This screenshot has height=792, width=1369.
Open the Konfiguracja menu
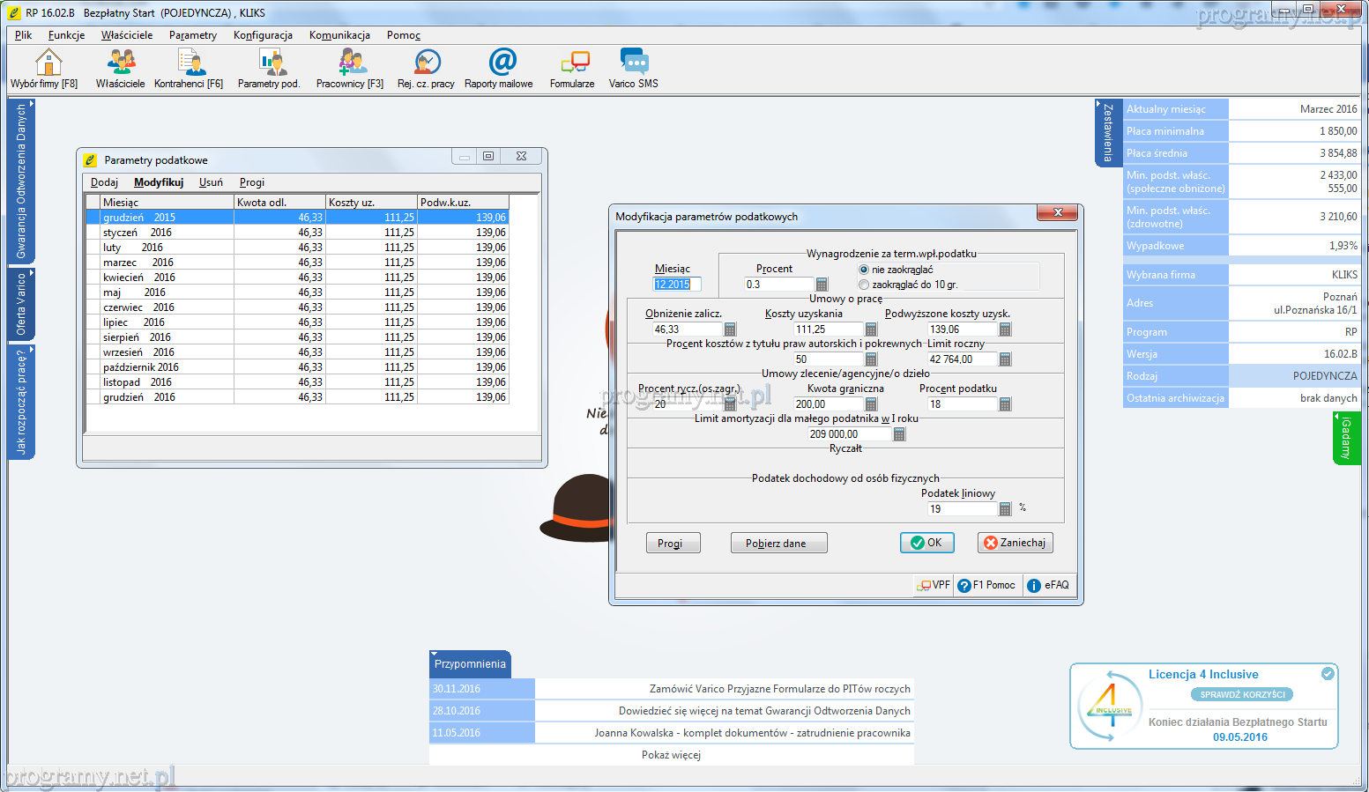pyautogui.click(x=263, y=35)
